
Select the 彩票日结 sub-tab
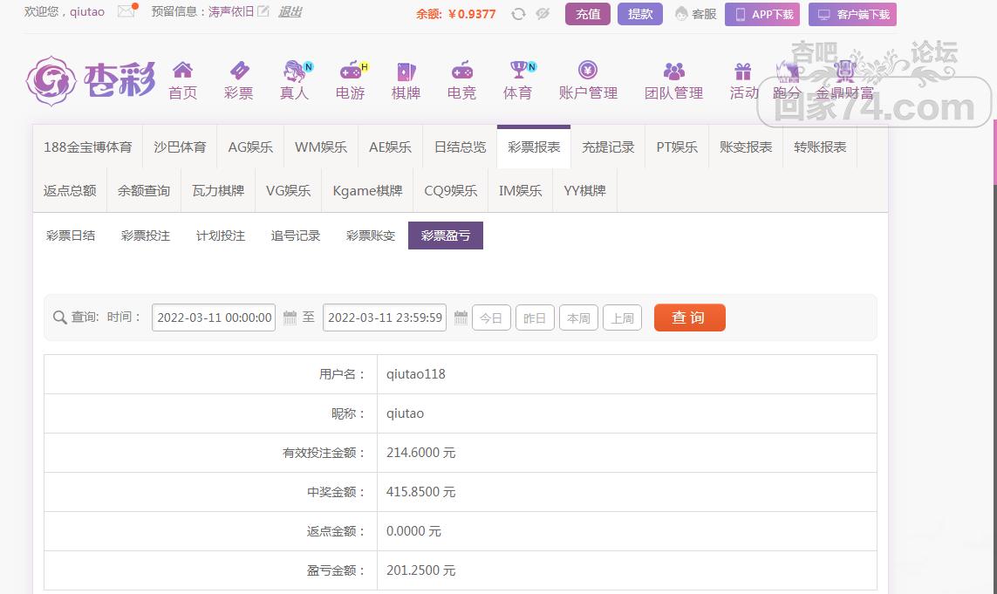[x=71, y=236]
